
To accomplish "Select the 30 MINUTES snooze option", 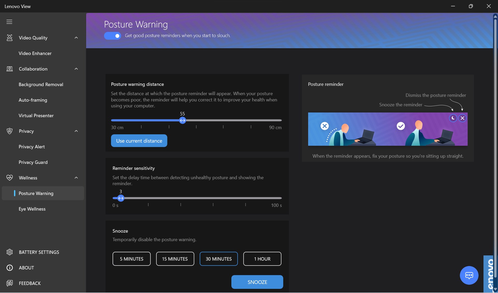I will point(219,259).
